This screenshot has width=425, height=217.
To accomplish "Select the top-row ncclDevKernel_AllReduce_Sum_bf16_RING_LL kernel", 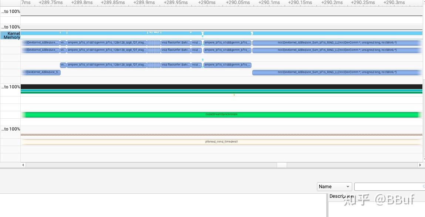I will coord(337,43).
